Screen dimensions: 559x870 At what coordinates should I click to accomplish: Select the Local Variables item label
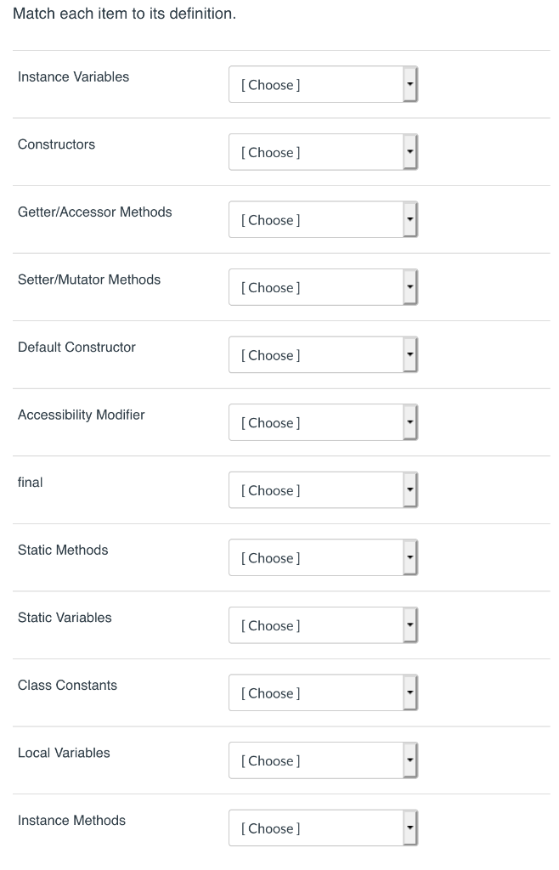(x=61, y=753)
